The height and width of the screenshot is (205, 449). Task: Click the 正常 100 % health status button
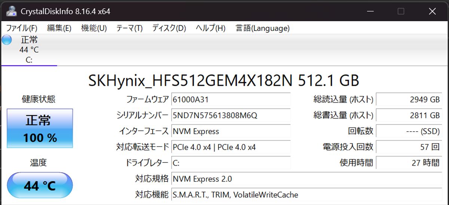(40, 129)
